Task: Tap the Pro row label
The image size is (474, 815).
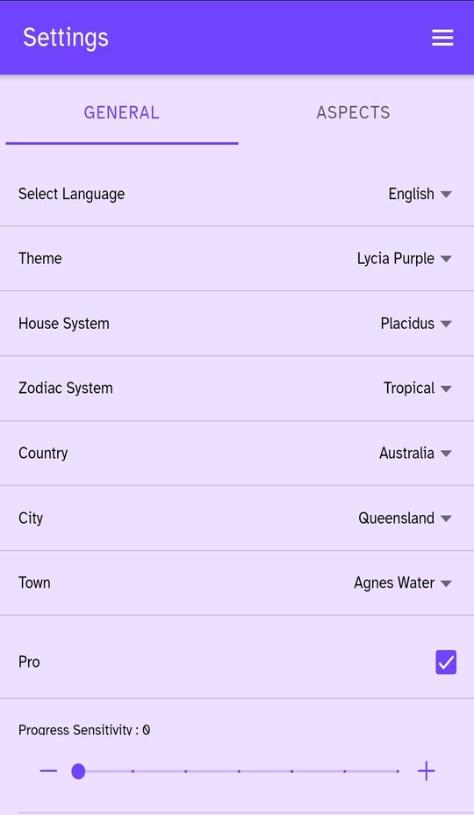Action: pyautogui.click(x=29, y=662)
